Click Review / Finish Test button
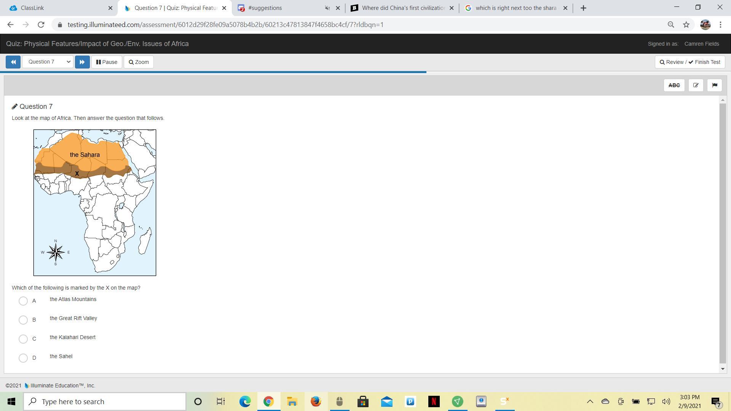This screenshot has width=731, height=411. 690,62
